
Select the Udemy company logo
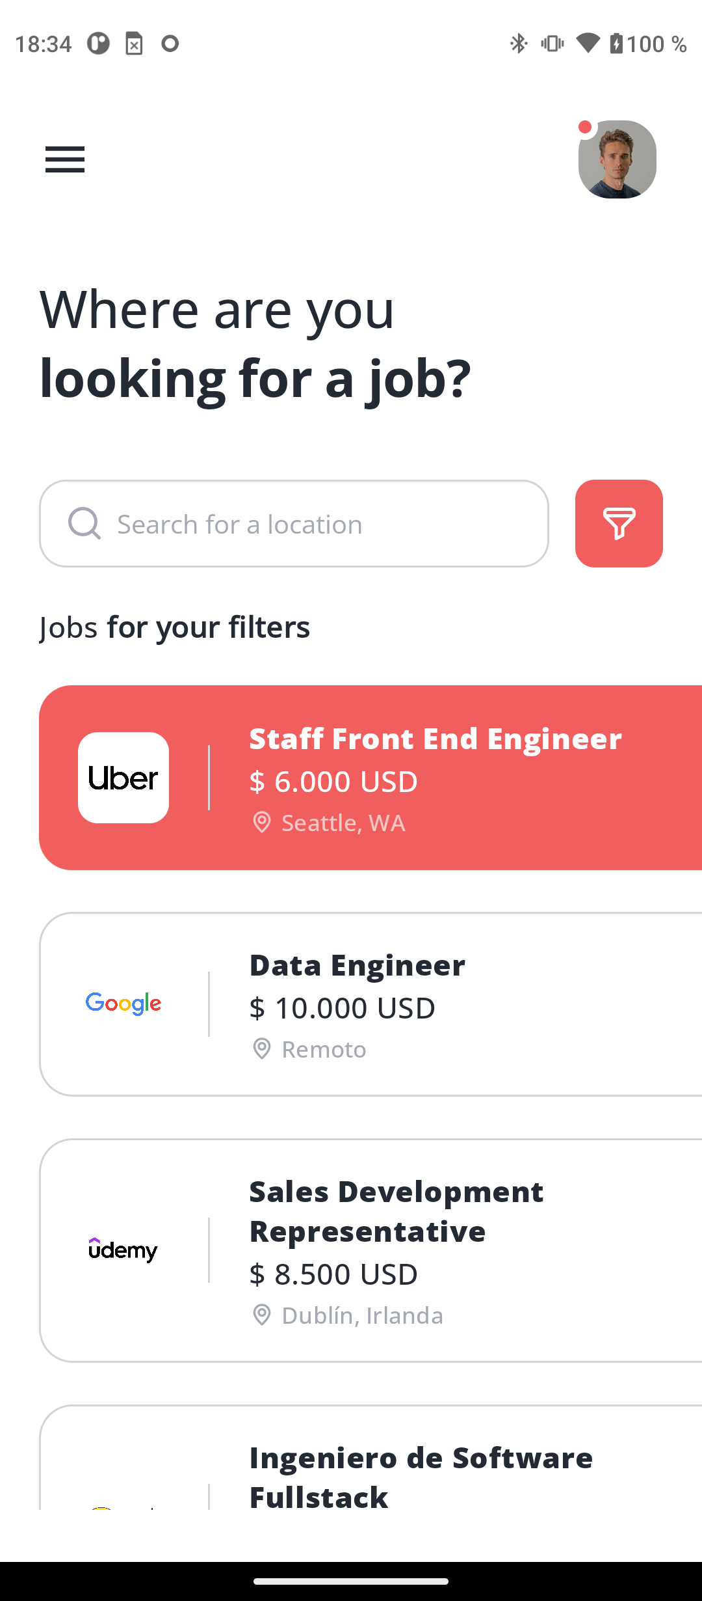pyautogui.click(x=122, y=1250)
